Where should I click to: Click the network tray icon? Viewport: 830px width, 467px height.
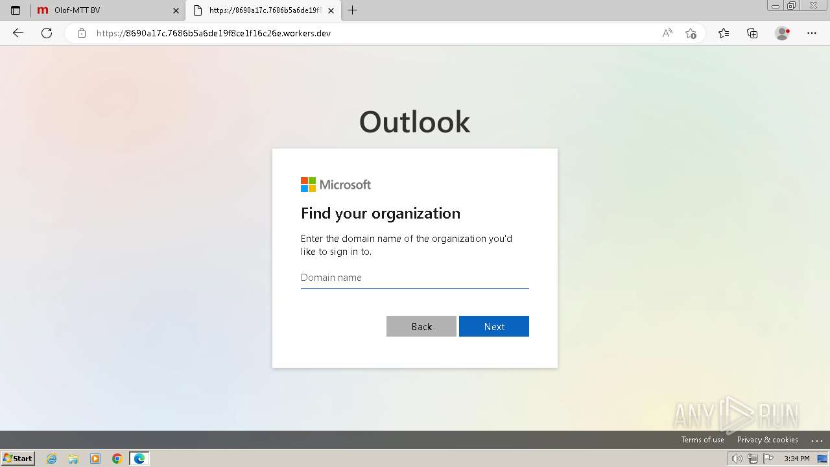click(753, 459)
